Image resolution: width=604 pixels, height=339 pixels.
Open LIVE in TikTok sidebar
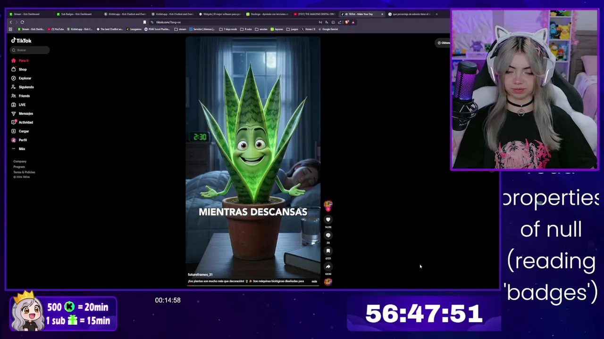point(18,105)
